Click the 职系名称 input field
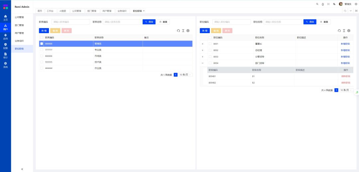359x172 pixels. [122, 22]
